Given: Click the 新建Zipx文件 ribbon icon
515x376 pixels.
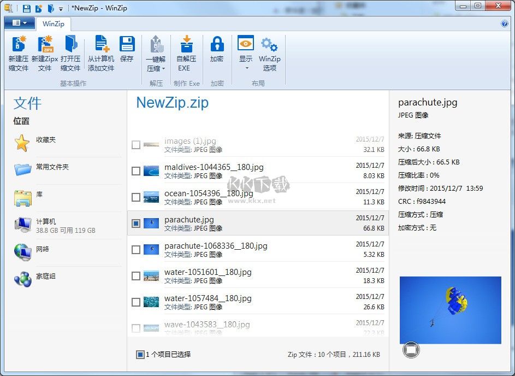Looking at the screenshot, I should (45, 44).
